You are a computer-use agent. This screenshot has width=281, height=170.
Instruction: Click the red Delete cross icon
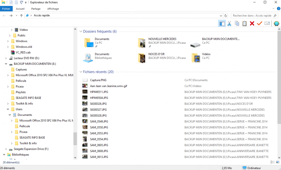click(x=252, y=23)
